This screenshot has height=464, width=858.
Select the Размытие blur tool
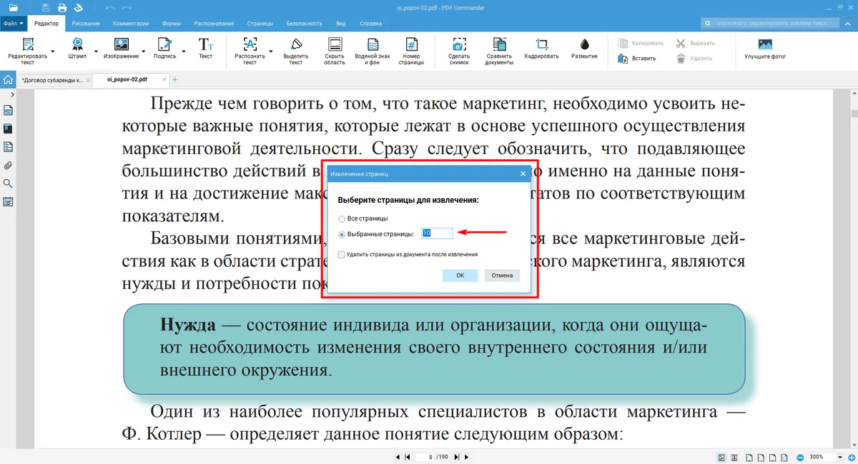point(584,43)
